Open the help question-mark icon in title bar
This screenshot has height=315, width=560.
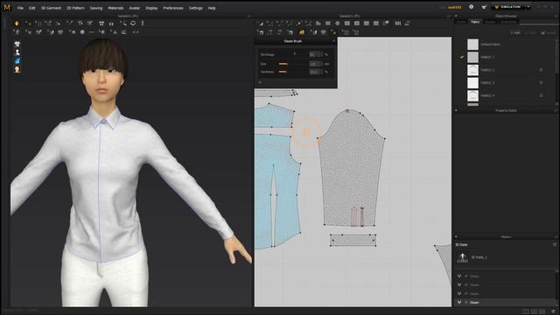pyautogui.click(x=471, y=7)
